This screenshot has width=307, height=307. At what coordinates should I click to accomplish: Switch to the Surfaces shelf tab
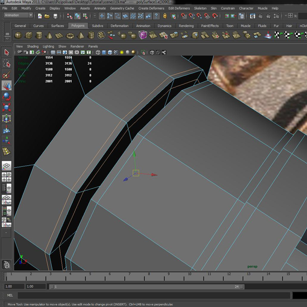point(57,26)
